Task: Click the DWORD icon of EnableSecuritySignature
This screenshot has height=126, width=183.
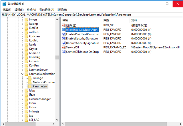Action: tap(63, 38)
